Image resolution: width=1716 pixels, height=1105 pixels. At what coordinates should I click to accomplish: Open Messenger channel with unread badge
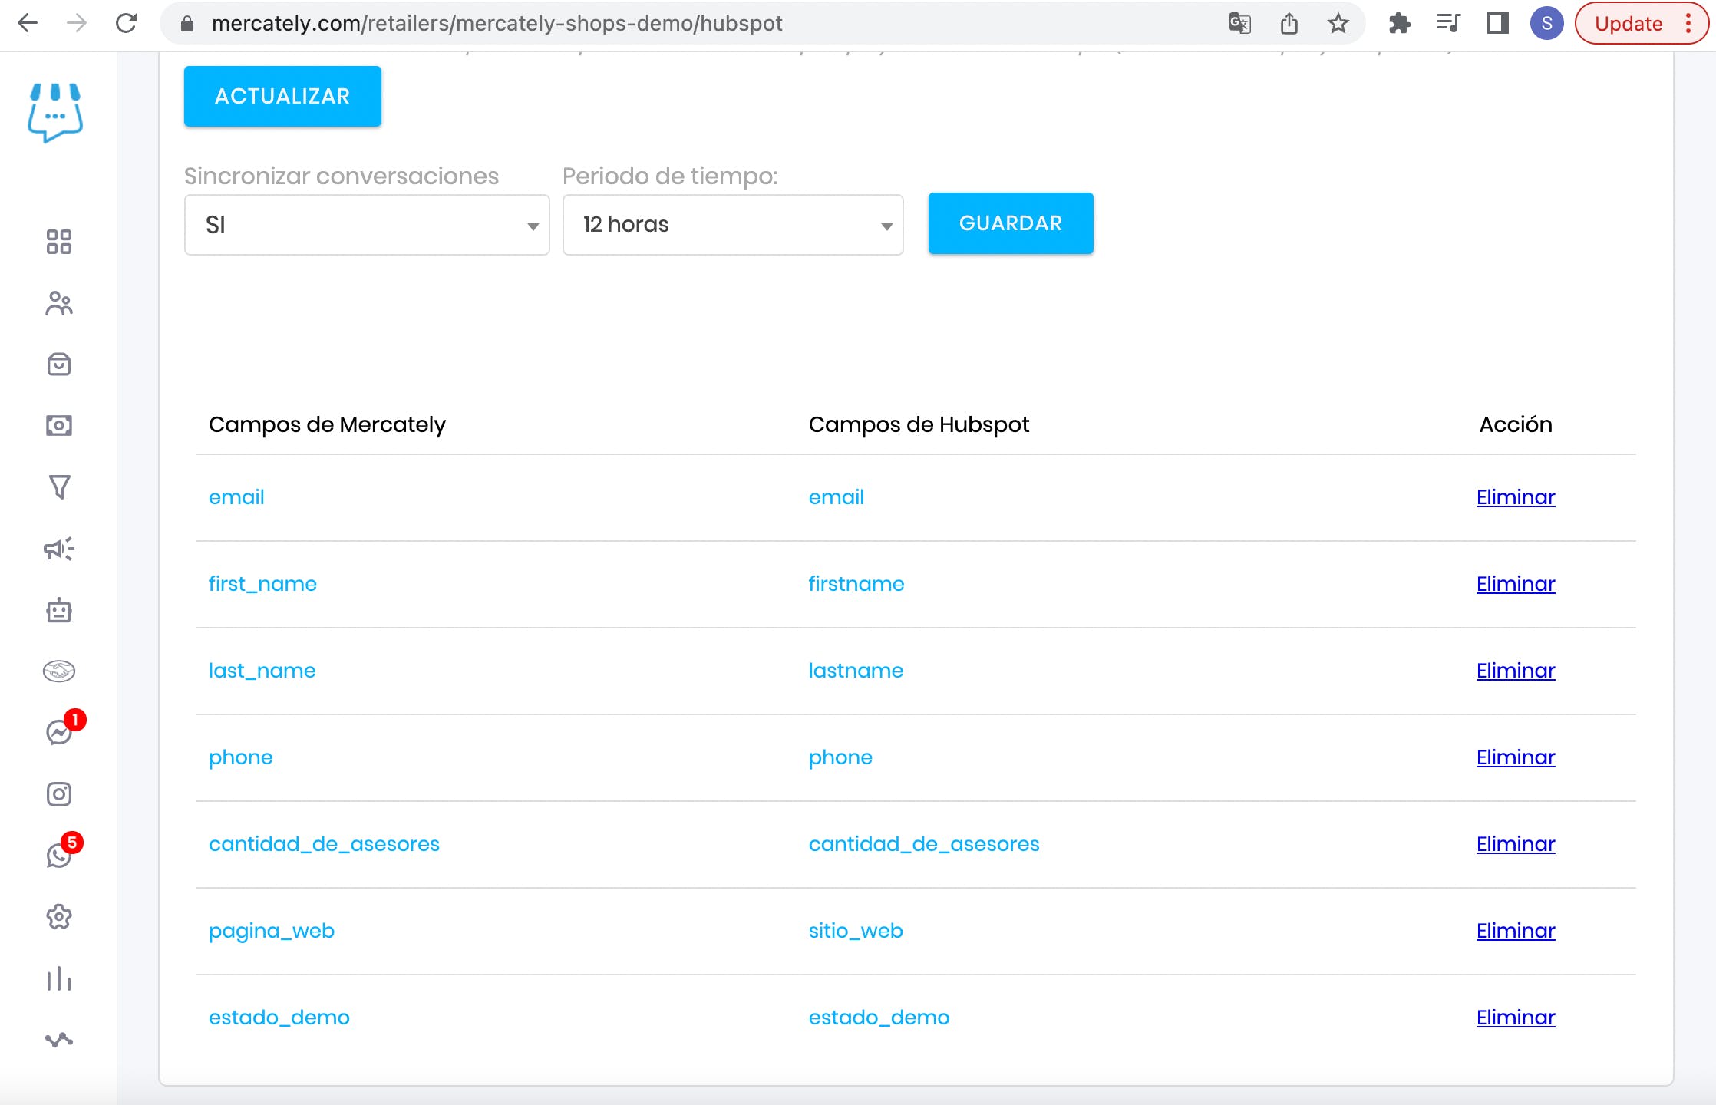pos(59,733)
